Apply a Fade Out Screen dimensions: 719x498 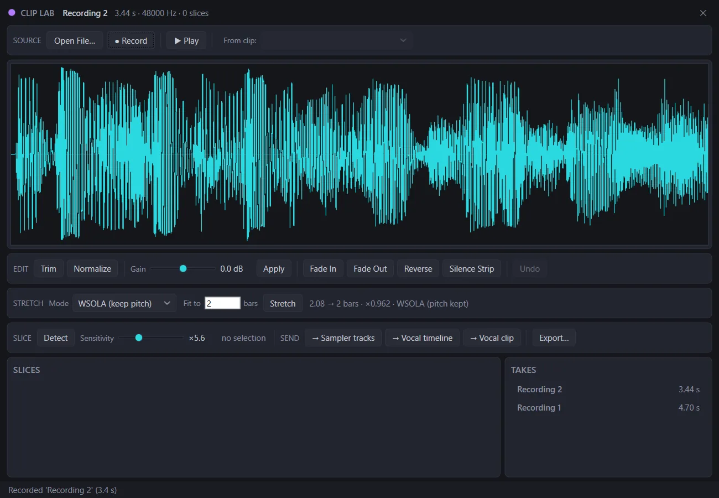point(370,268)
